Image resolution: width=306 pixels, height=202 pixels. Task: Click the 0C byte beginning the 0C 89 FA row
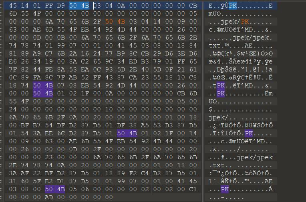click(x=14, y=77)
